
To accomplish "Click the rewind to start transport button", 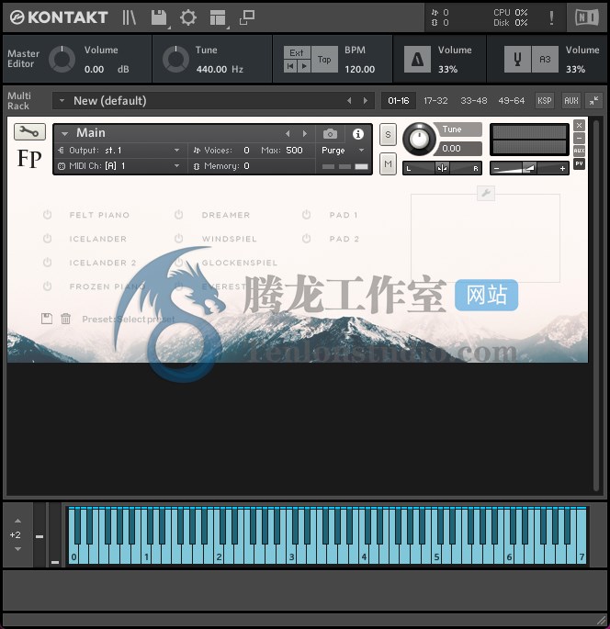I will (x=290, y=66).
